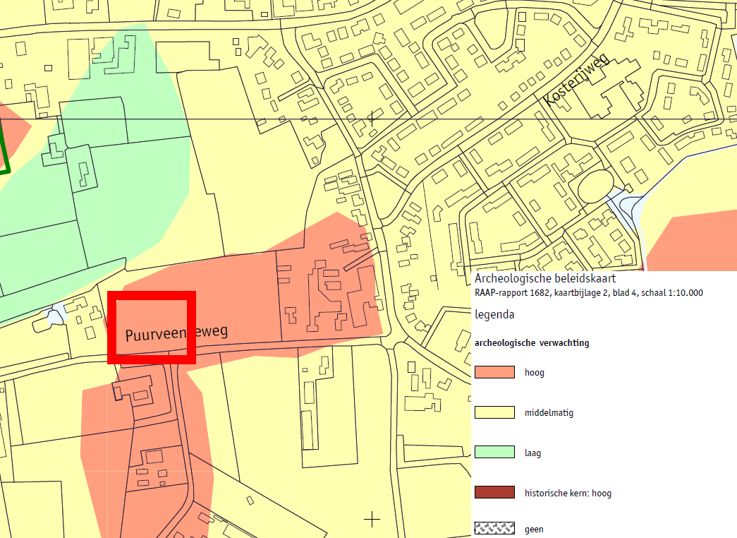The width and height of the screenshot is (737, 538).
Task: Click the 'Puurveen' street label
Action: [176, 333]
